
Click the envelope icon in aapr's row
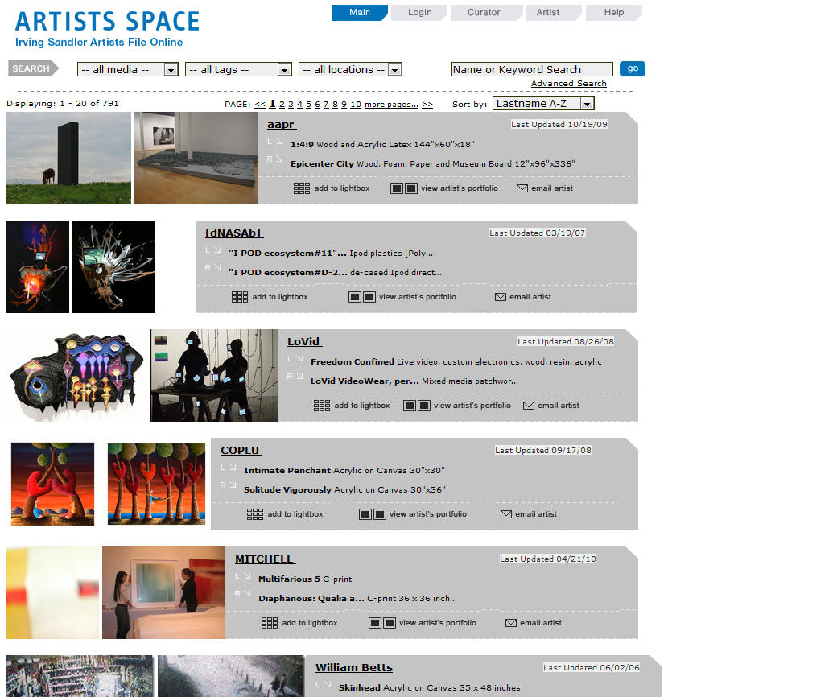[522, 188]
